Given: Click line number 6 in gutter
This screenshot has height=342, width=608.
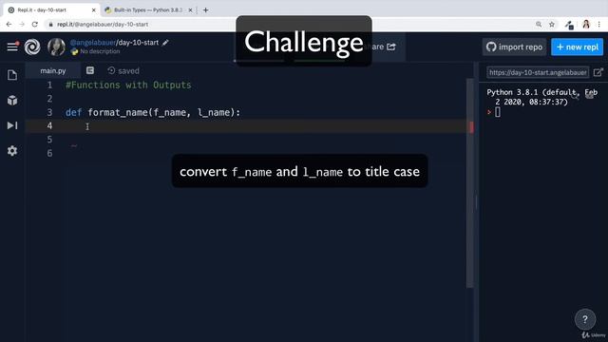Looking at the screenshot, I should [x=49, y=153].
